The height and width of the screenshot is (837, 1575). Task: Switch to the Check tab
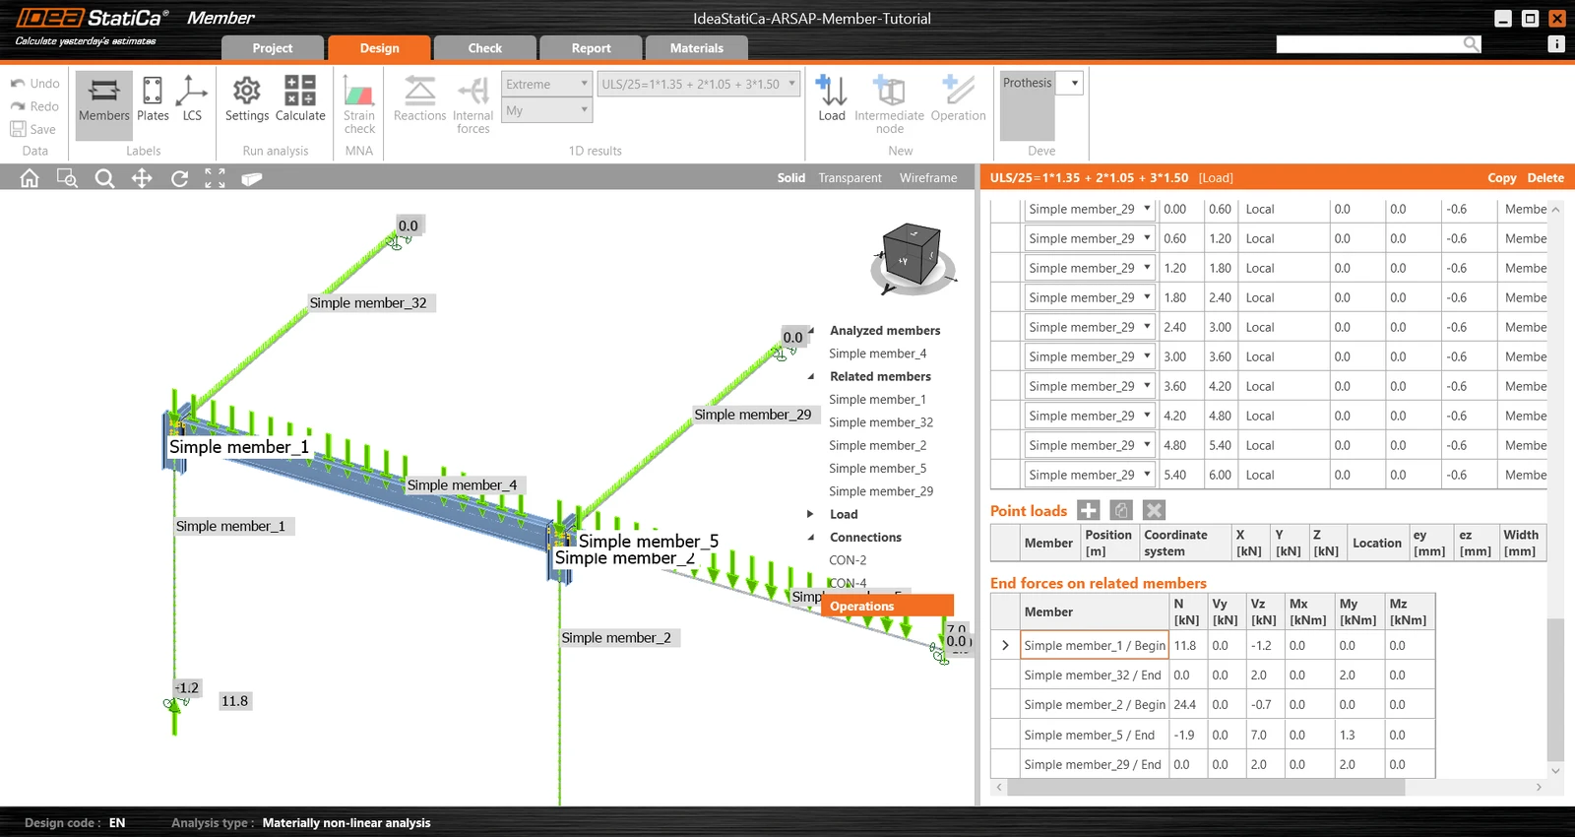pos(485,48)
